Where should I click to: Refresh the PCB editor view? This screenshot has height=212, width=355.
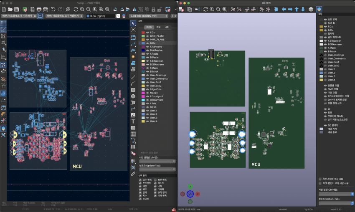(76, 9)
